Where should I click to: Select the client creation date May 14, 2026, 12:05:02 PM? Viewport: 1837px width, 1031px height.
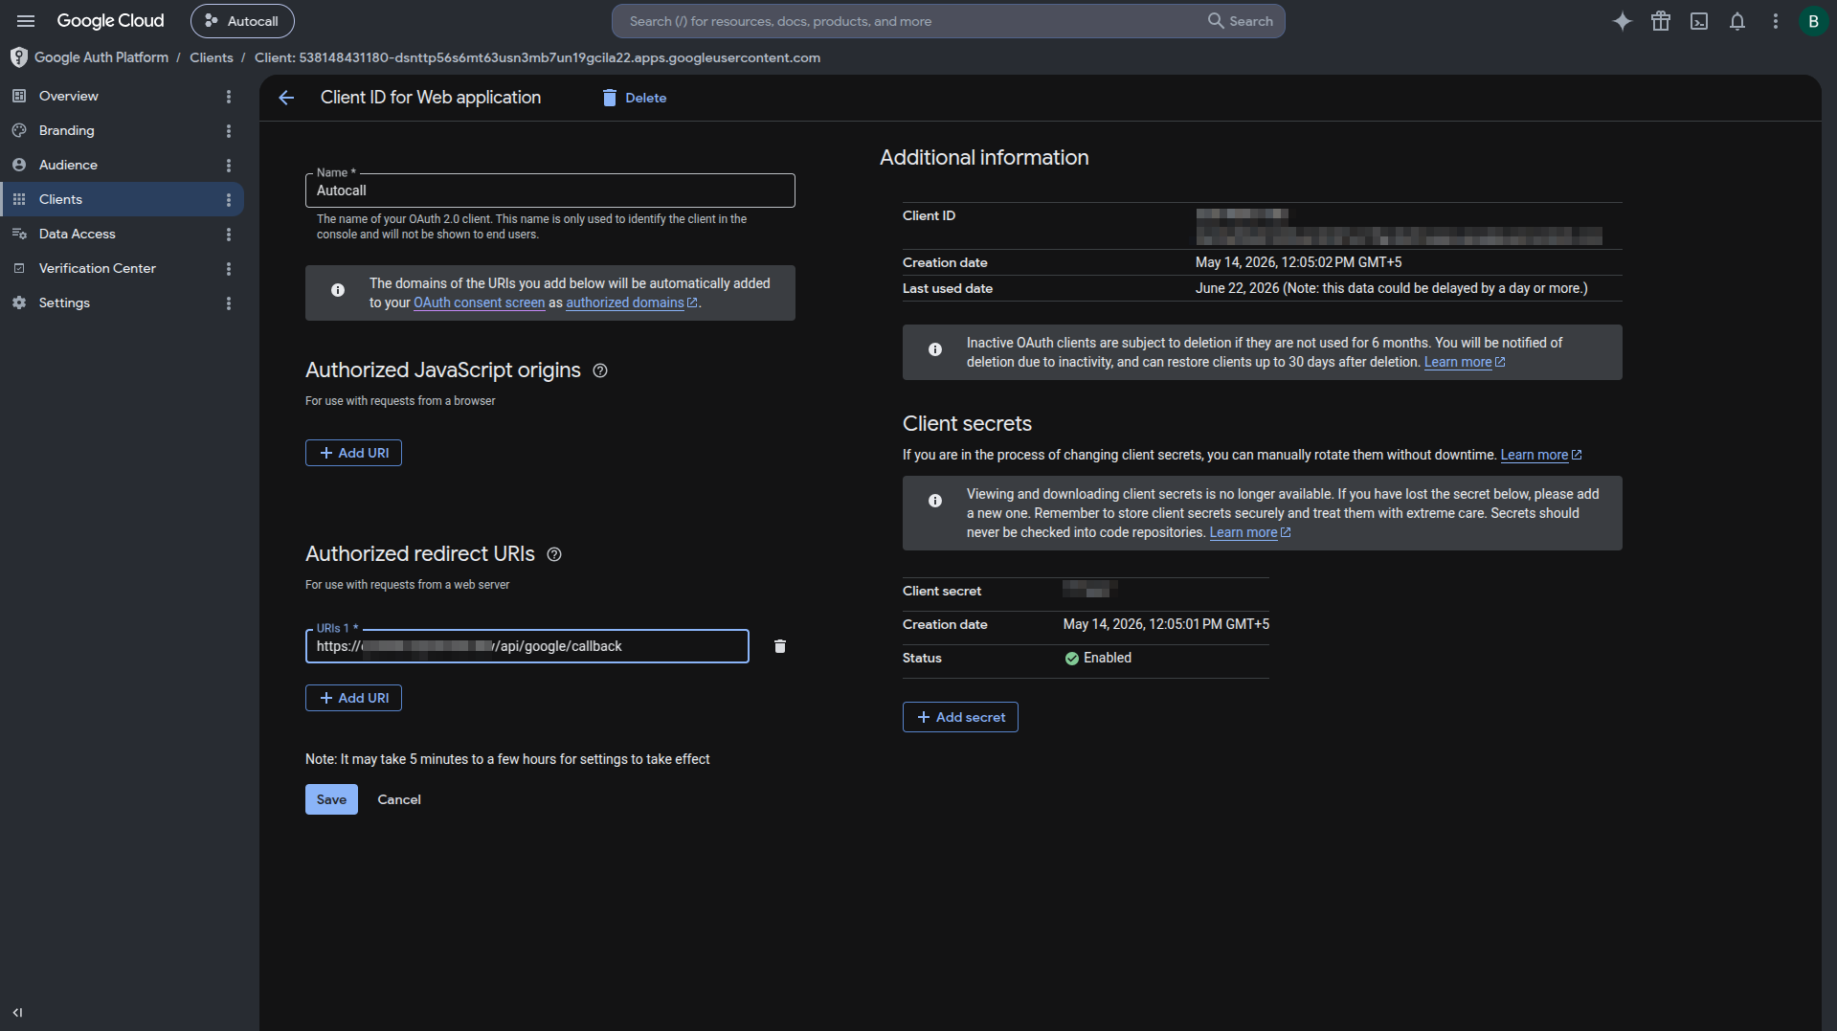tap(1299, 262)
